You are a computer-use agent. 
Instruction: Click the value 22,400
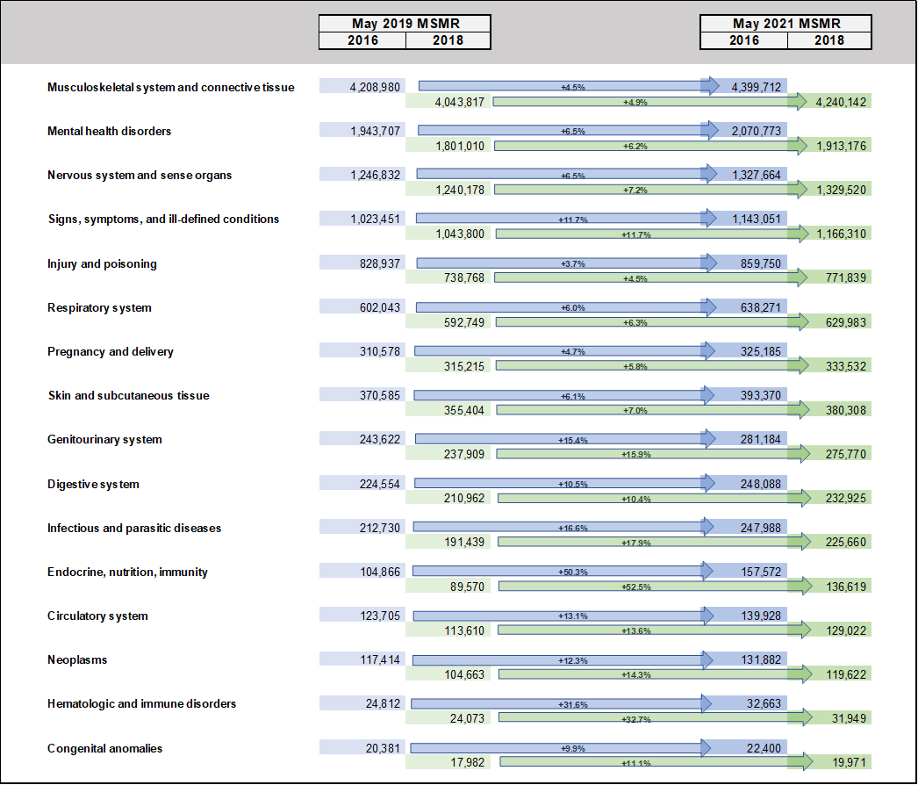coord(764,748)
